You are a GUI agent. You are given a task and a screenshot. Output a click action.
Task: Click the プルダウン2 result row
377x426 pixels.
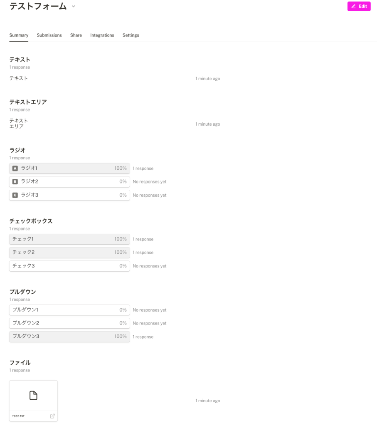pyautogui.click(x=69, y=323)
